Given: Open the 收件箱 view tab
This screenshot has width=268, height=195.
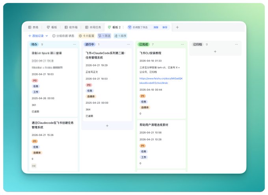Looking at the screenshot, I should tap(71, 27).
